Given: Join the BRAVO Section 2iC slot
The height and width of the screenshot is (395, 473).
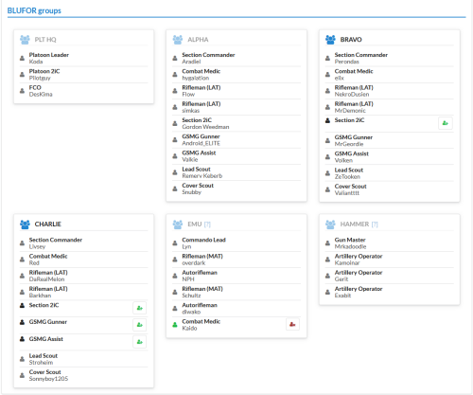Looking at the screenshot, I should (446, 123).
